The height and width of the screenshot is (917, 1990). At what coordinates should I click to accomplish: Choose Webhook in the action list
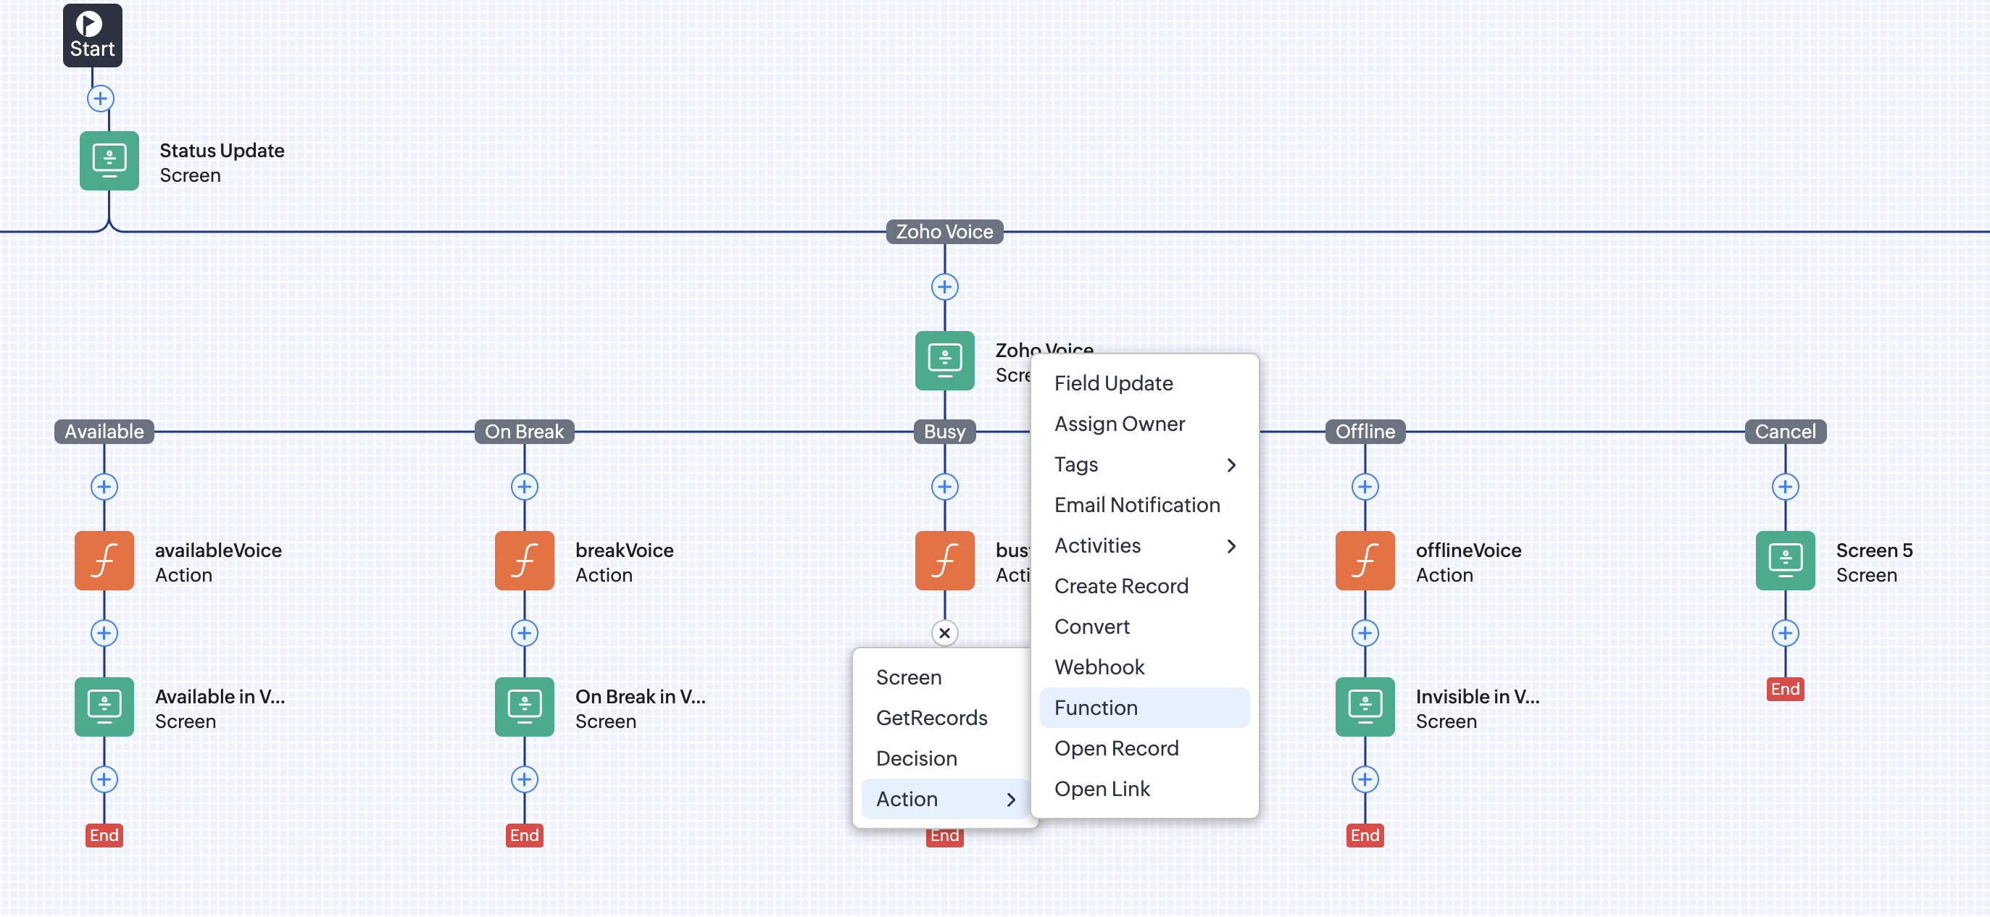pyautogui.click(x=1099, y=667)
